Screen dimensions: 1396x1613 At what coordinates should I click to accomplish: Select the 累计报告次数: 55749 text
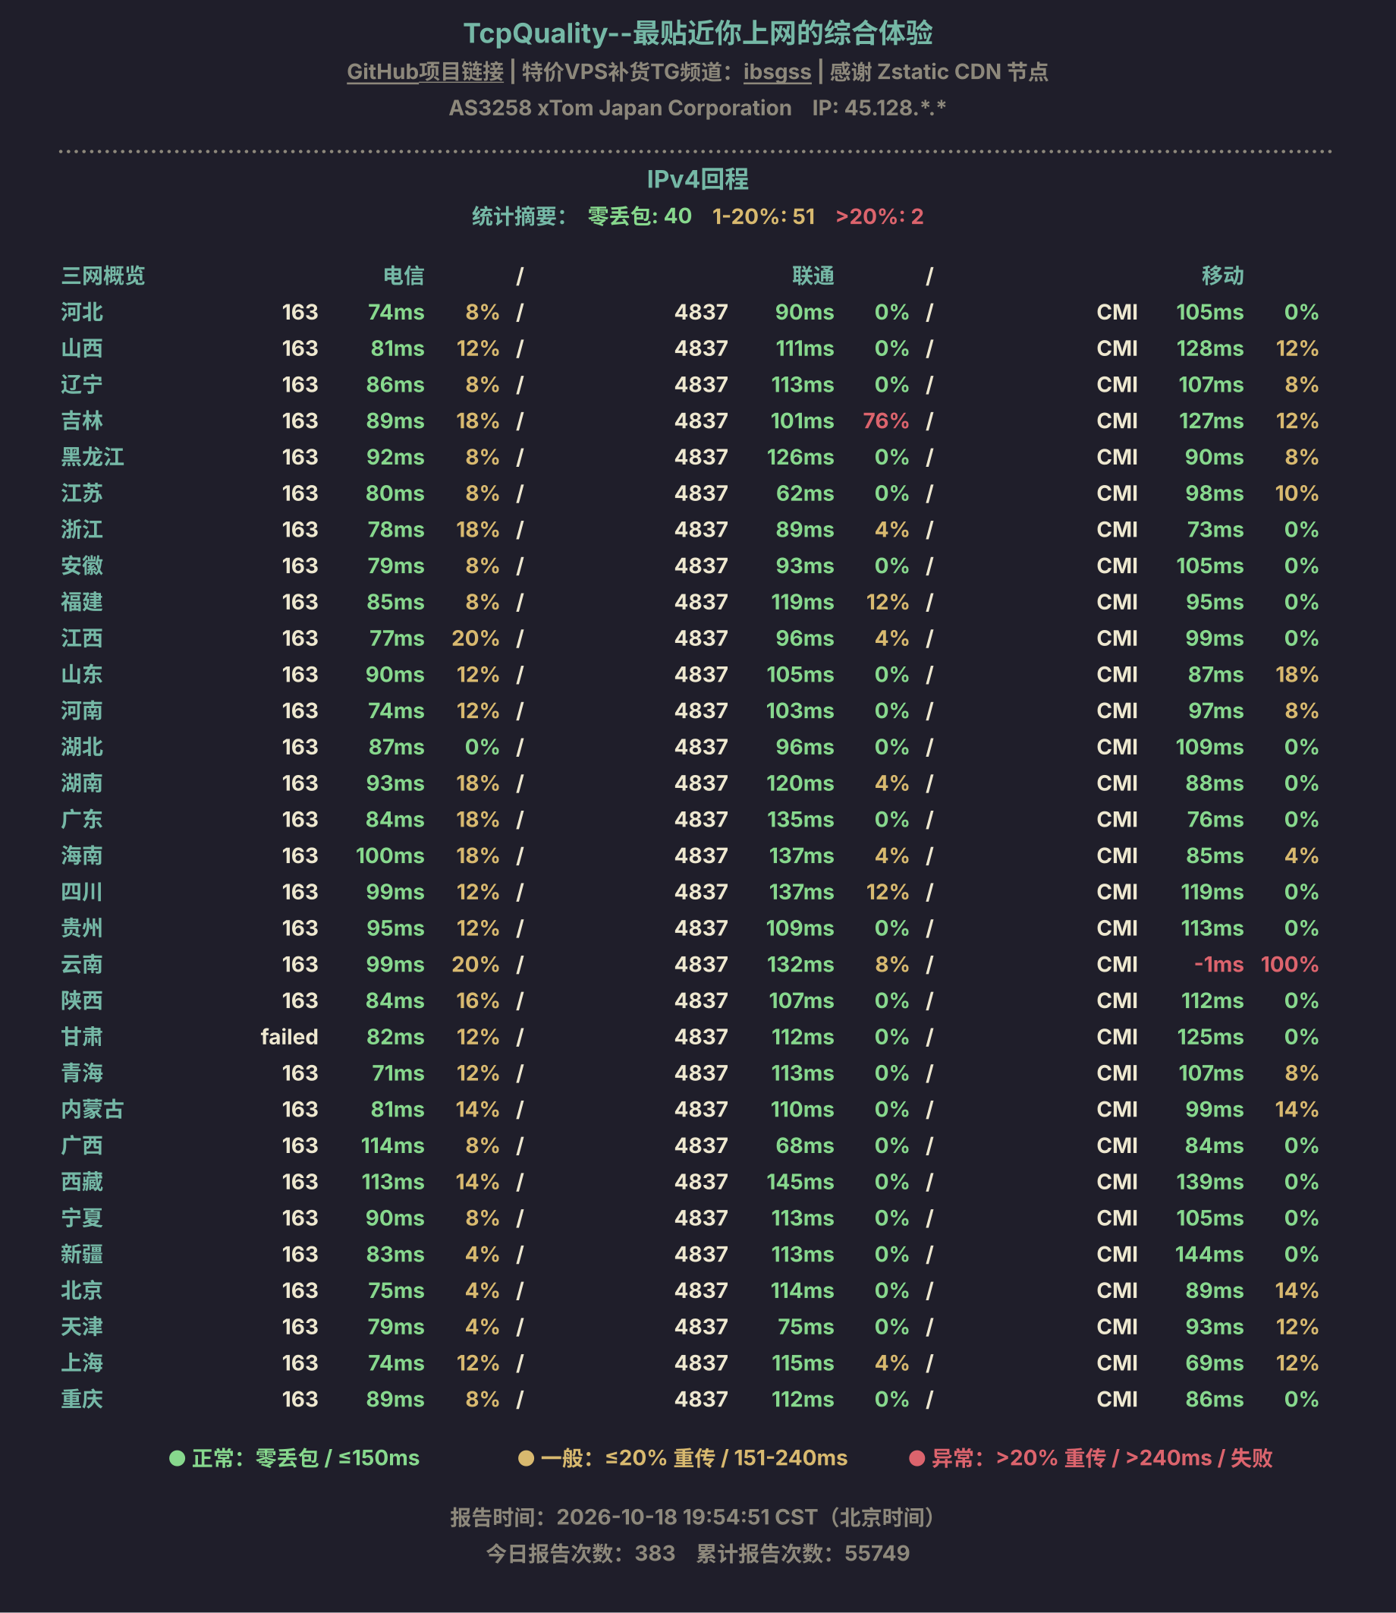(803, 1553)
